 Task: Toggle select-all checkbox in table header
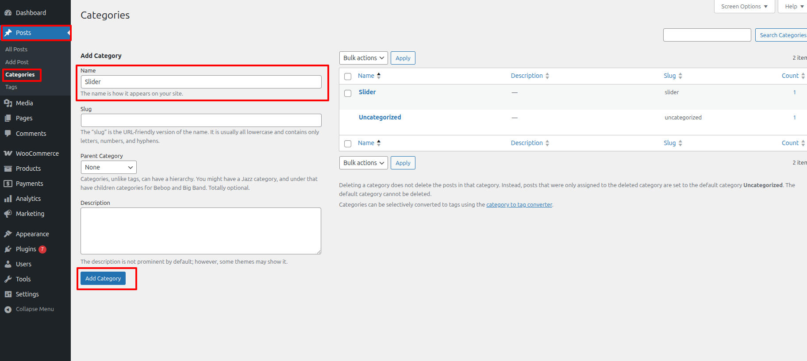pyautogui.click(x=348, y=77)
